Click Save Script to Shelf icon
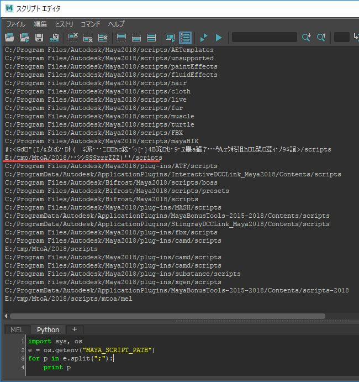 pyautogui.click(x=54, y=38)
